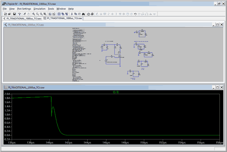Click the 1.0A label on vertical axis
227x152 pixels.
pyautogui.click(x=7, y=115)
